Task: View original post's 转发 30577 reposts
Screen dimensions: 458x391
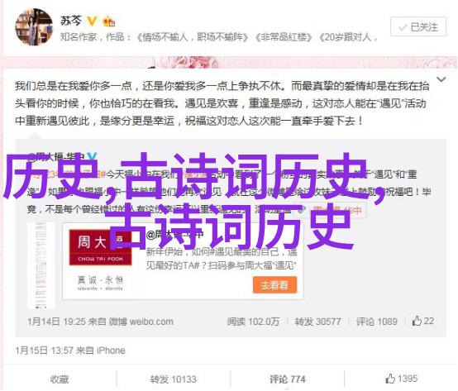Action: point(317,322)
